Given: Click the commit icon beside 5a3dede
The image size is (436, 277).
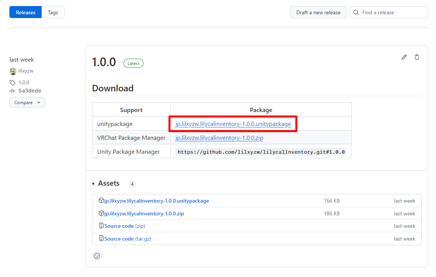Looking at the screenshot, I should [x=13, y=91].
